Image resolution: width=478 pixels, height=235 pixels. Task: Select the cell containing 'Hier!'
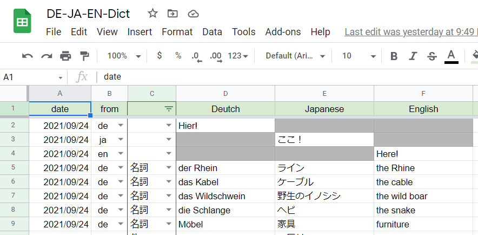(x=225, y=126)
